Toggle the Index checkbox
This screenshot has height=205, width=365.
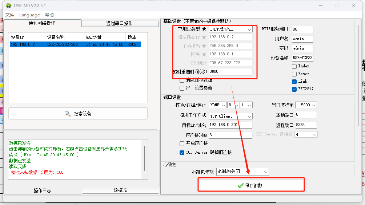(294, 67)
